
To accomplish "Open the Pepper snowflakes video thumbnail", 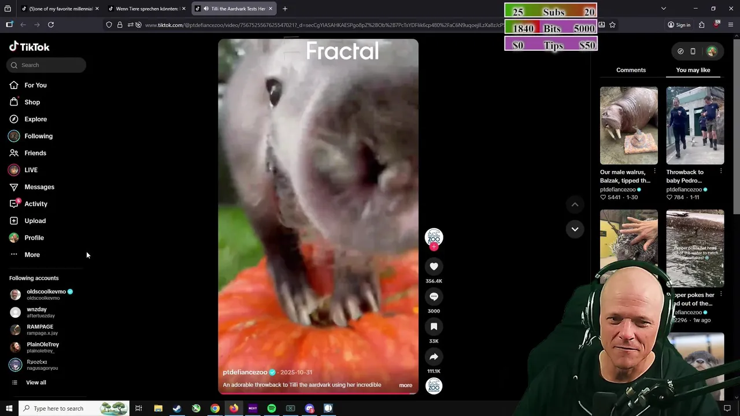I will [x=695, y=248].
